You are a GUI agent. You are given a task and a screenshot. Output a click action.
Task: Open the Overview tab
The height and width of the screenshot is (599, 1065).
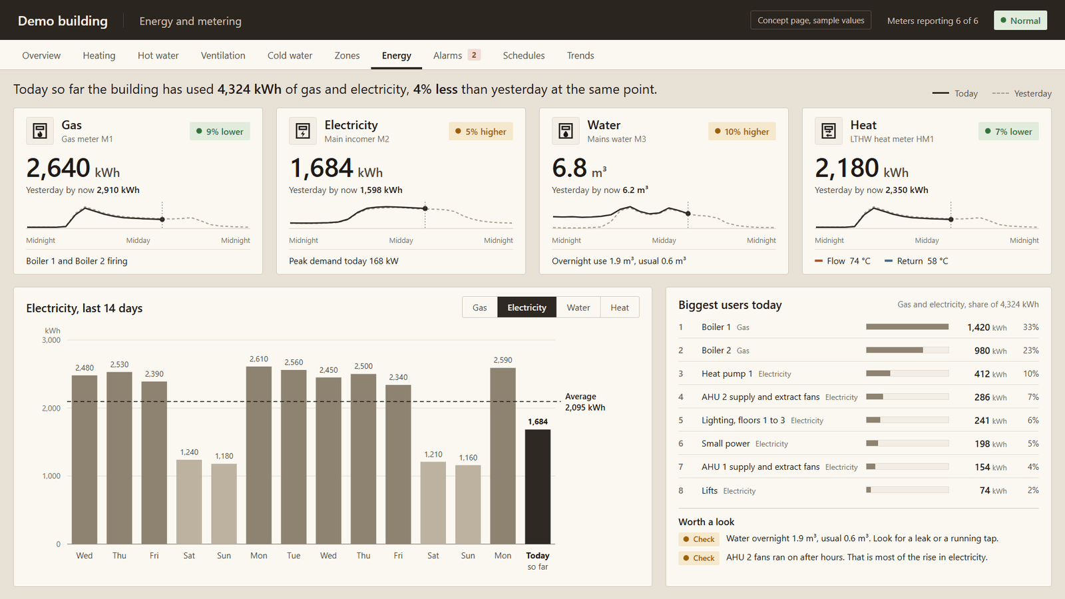click(41, 55)
